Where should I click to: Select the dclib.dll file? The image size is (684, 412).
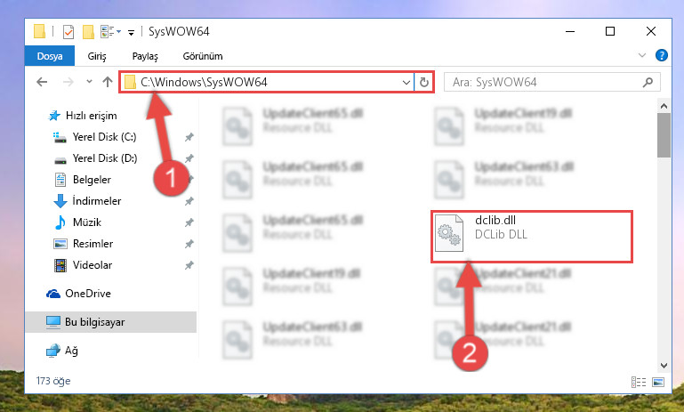[532, 236]
